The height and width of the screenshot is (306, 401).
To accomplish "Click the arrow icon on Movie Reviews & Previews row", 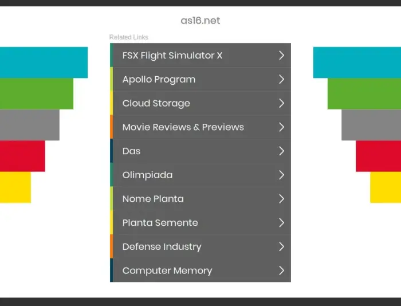I will point(281,127).
